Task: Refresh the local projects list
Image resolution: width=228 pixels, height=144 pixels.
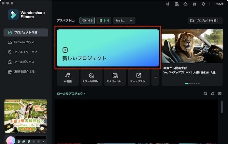Action: click(213, 94)
